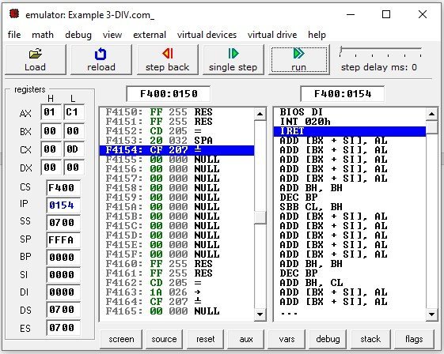Click the F400:0150 address box
Viewport: 444px width, 354px height.
pyautogui.click(x=169, y=94)
